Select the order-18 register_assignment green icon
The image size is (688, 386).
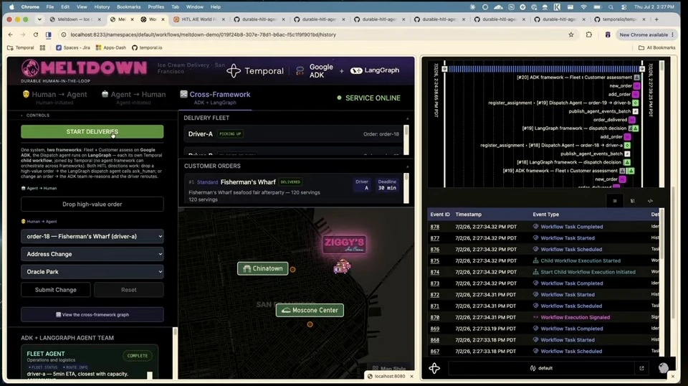click(x=628, y=146)
